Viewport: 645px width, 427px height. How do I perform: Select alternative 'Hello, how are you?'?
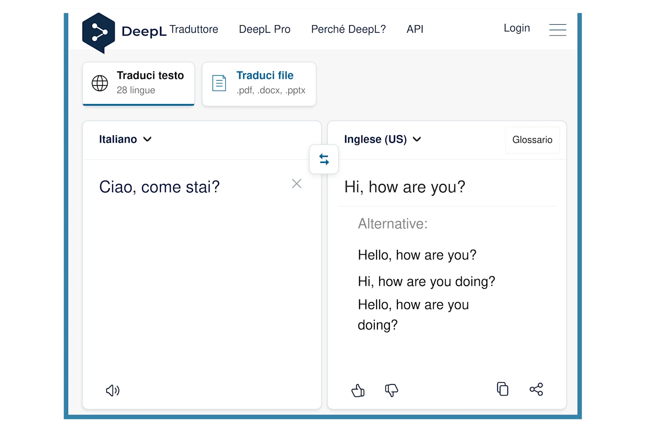click(417, 255)
